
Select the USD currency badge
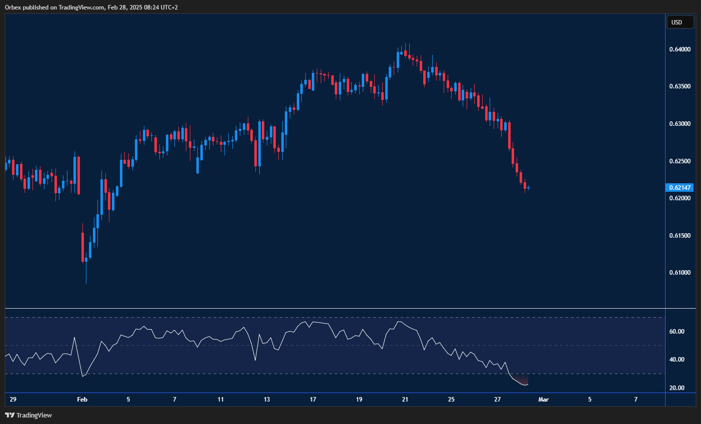pos(680,21)
